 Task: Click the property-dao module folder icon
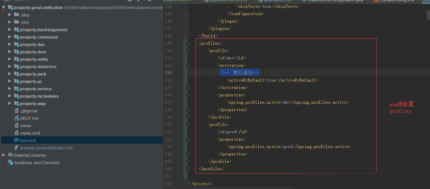16,44
